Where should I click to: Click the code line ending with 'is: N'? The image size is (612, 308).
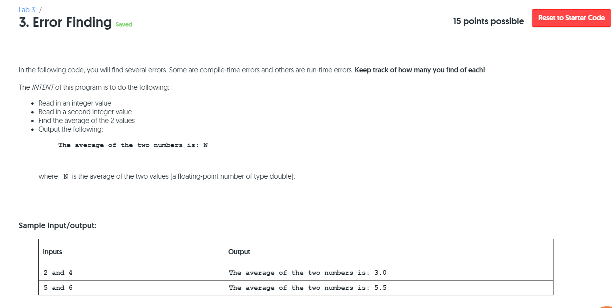(x=133, y=145)
